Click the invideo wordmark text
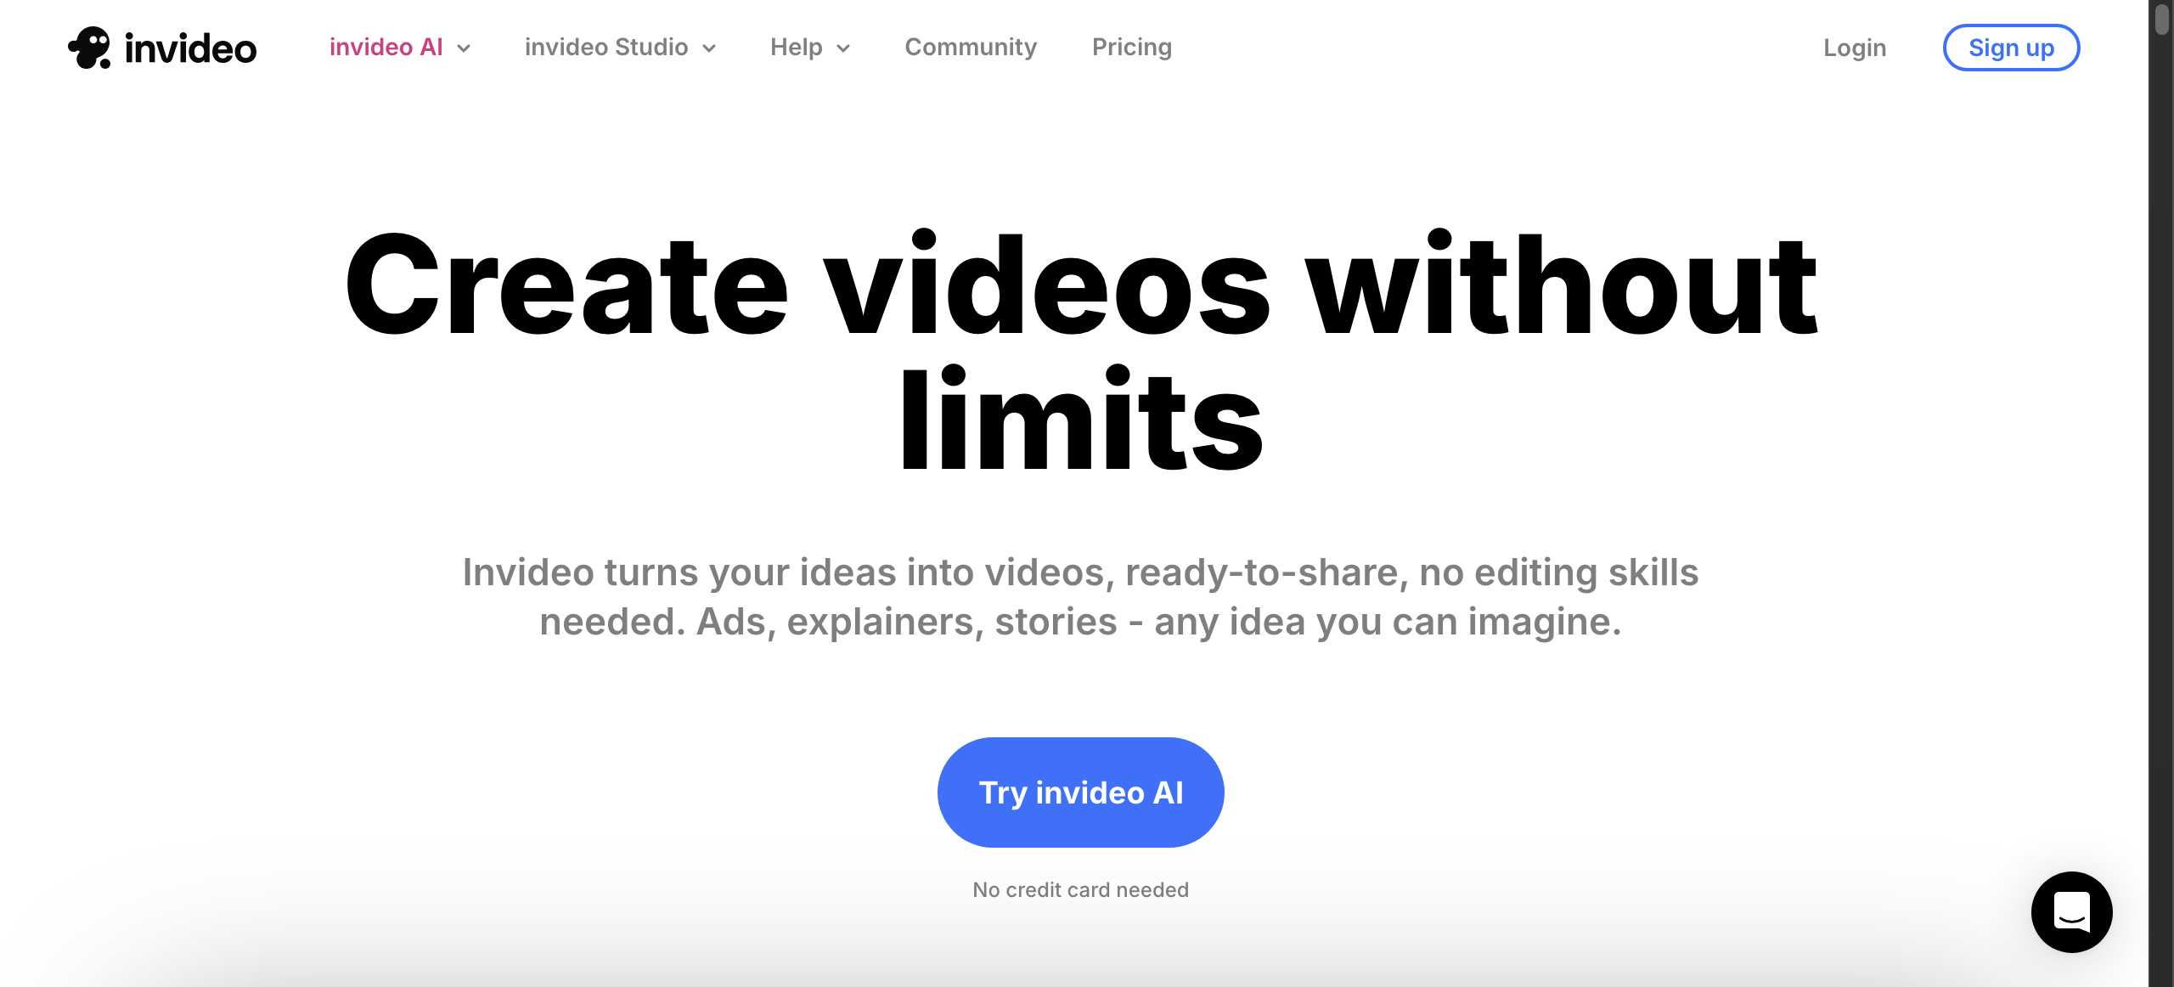This screenshot has height=987, width=2174. [x=190, y=48]
